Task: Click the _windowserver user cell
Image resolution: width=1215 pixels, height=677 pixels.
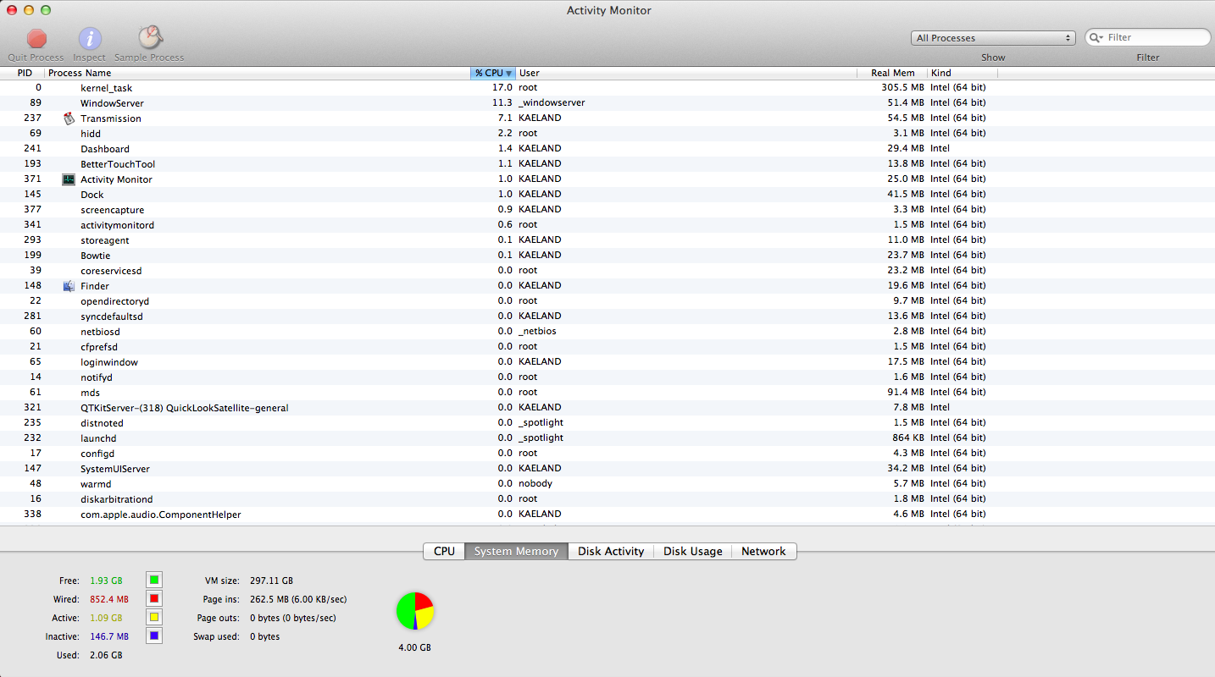Action: point(552,103)
